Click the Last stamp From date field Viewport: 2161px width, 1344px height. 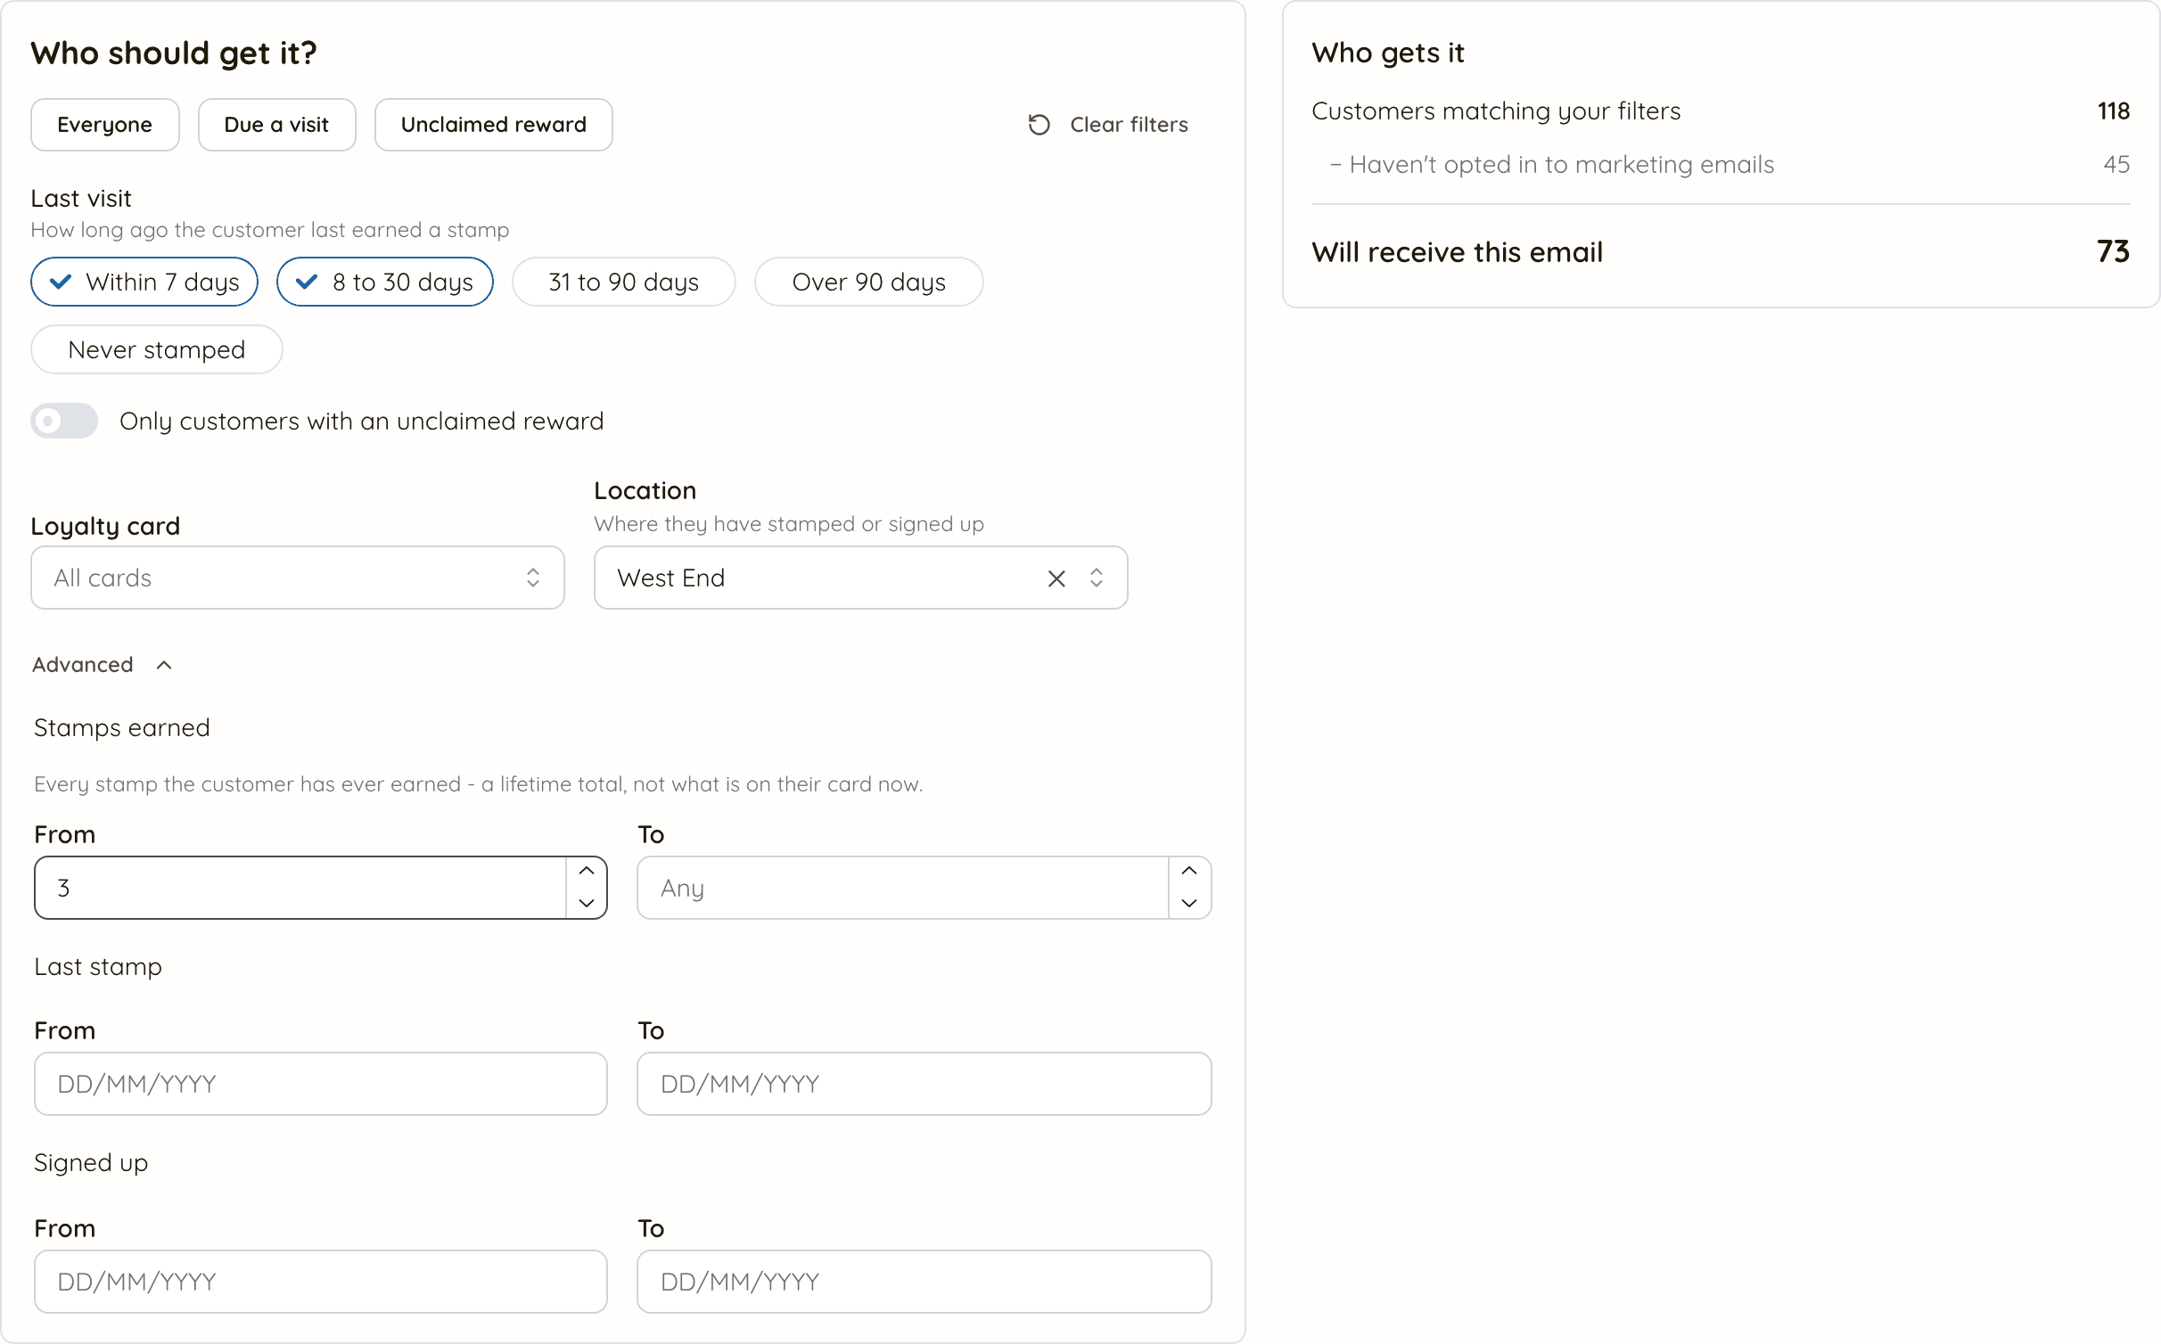click(321, 1084)
